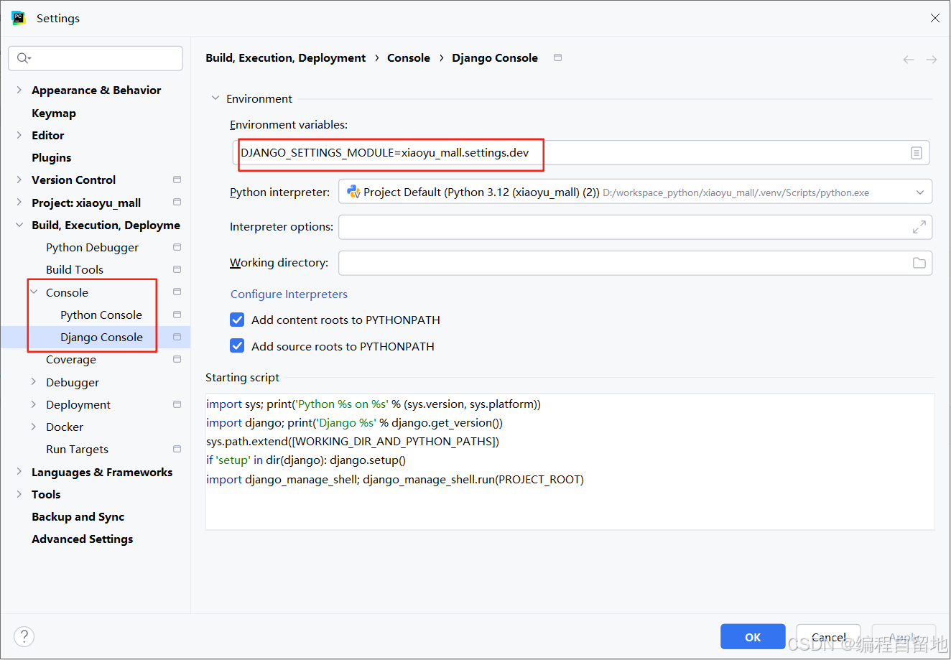Image resolution: width=951 pixels, height=660 pixels.
Task: Expand the Version Control node
Action: coord(19,180)
